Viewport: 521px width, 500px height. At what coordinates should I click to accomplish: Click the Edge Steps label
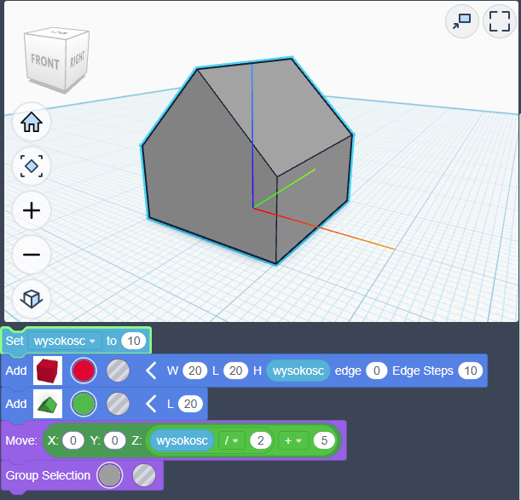(423, 371)
